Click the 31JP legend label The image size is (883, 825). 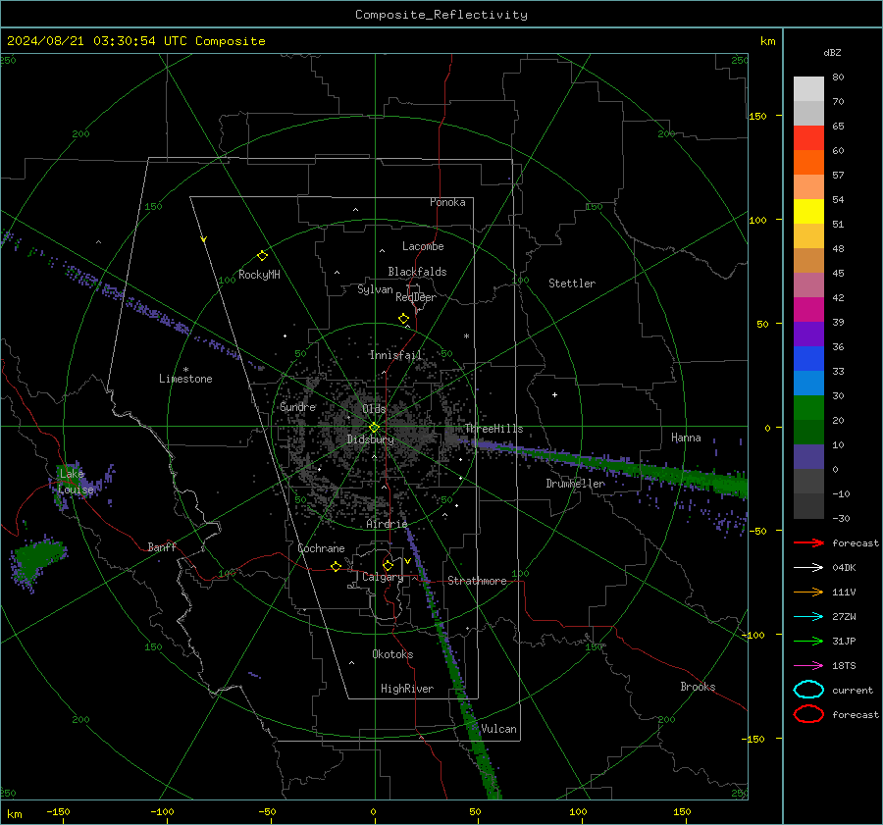click(x=844, y=641)
